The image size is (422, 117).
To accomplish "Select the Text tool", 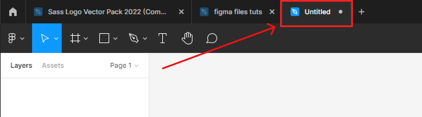I will coord(162,38).
